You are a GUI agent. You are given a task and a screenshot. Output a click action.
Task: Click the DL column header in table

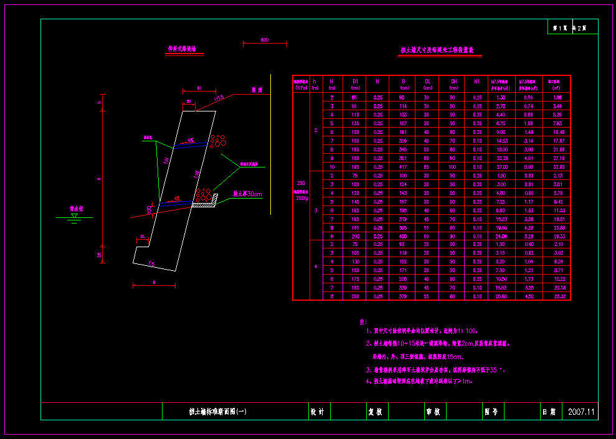[x=427, y=81]
